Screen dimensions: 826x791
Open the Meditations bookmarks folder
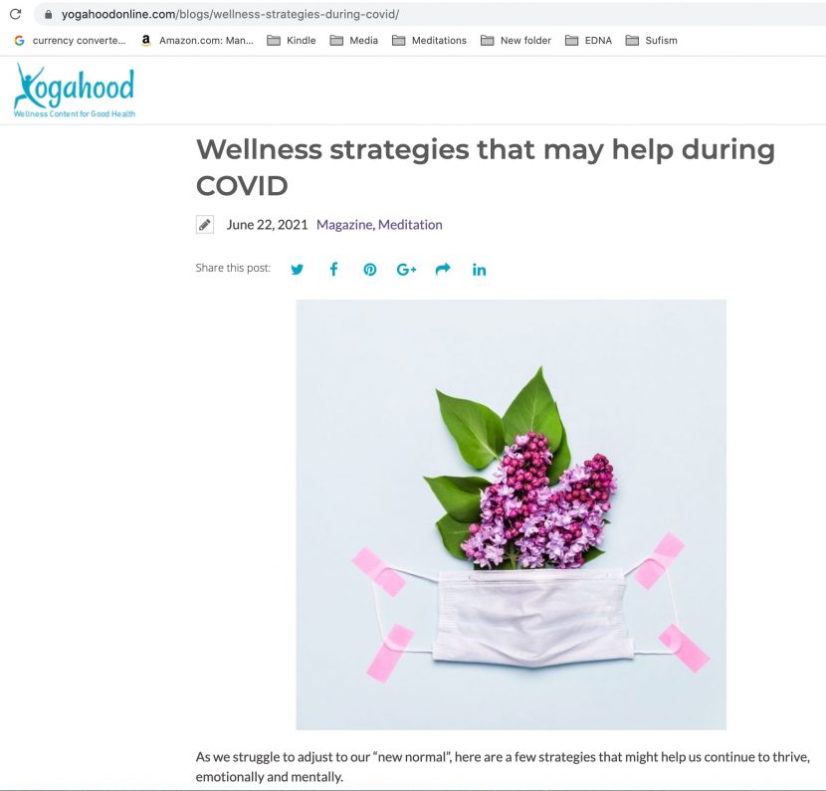[429, 41]
